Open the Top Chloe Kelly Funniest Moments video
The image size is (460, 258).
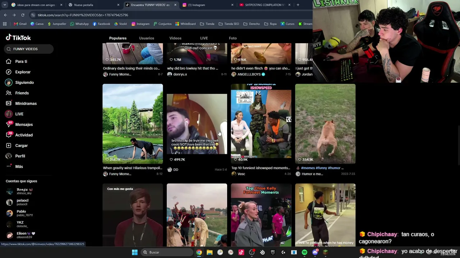[261, 215]
